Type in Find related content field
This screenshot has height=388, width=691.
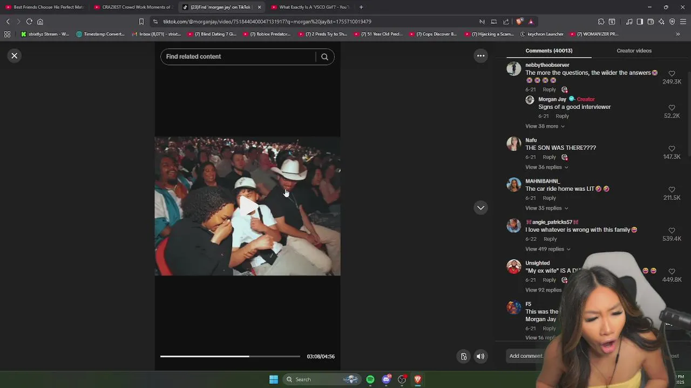click(238, 57)
